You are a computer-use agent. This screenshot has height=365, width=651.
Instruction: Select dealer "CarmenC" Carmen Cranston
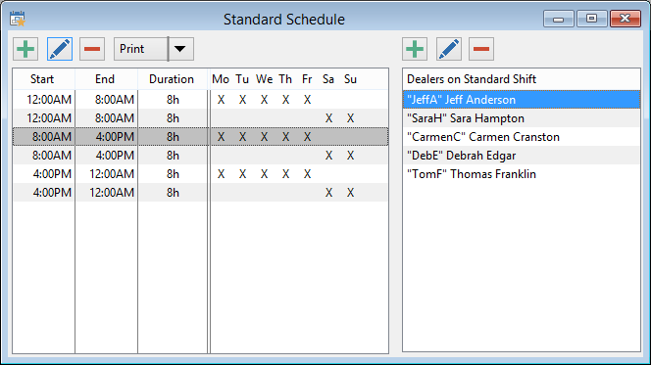point(521,137)
